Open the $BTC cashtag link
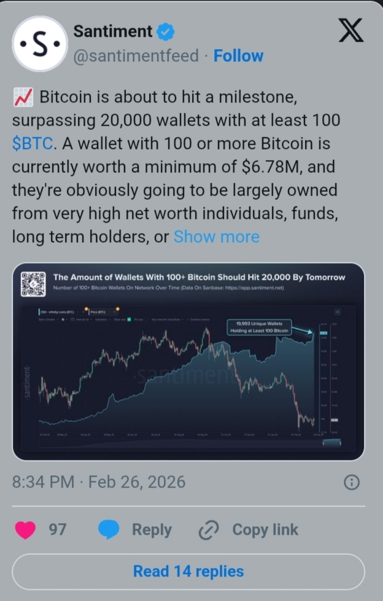 coord(33,144)
